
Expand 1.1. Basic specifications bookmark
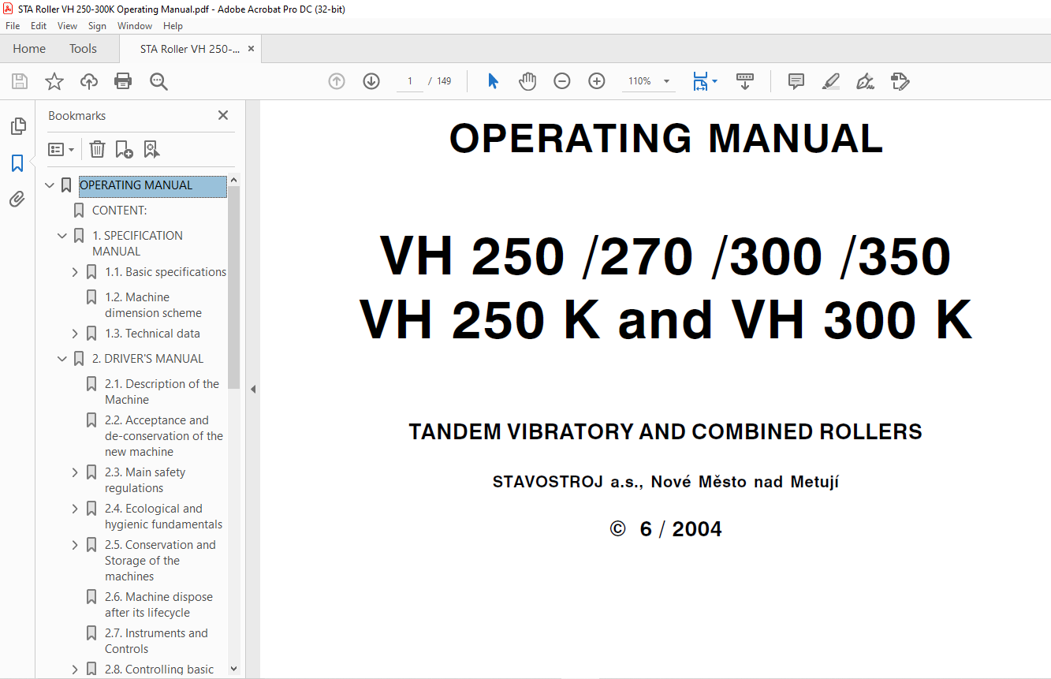[x=75, y=272]
